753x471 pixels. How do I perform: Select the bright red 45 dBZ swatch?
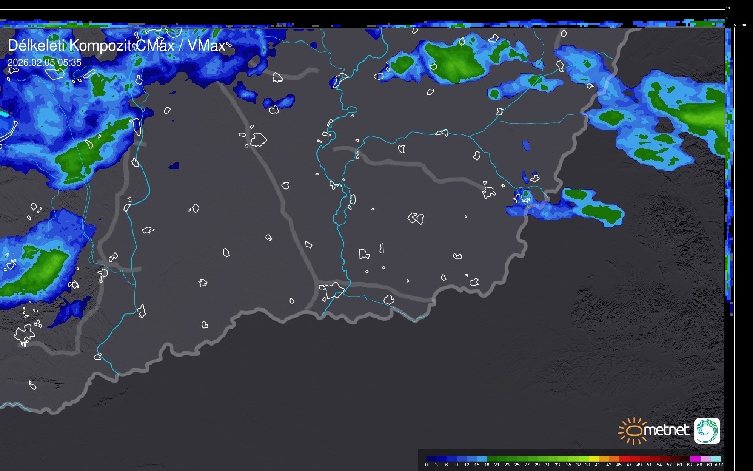coord(624,459)
